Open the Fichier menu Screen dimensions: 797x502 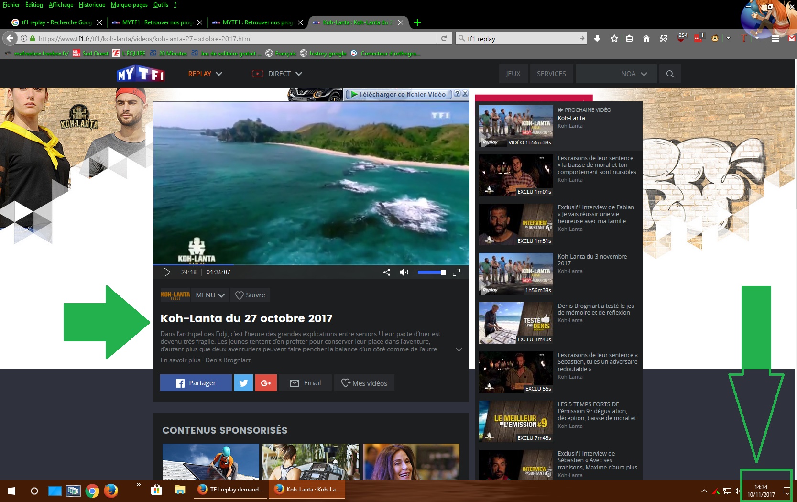(11, 5)
